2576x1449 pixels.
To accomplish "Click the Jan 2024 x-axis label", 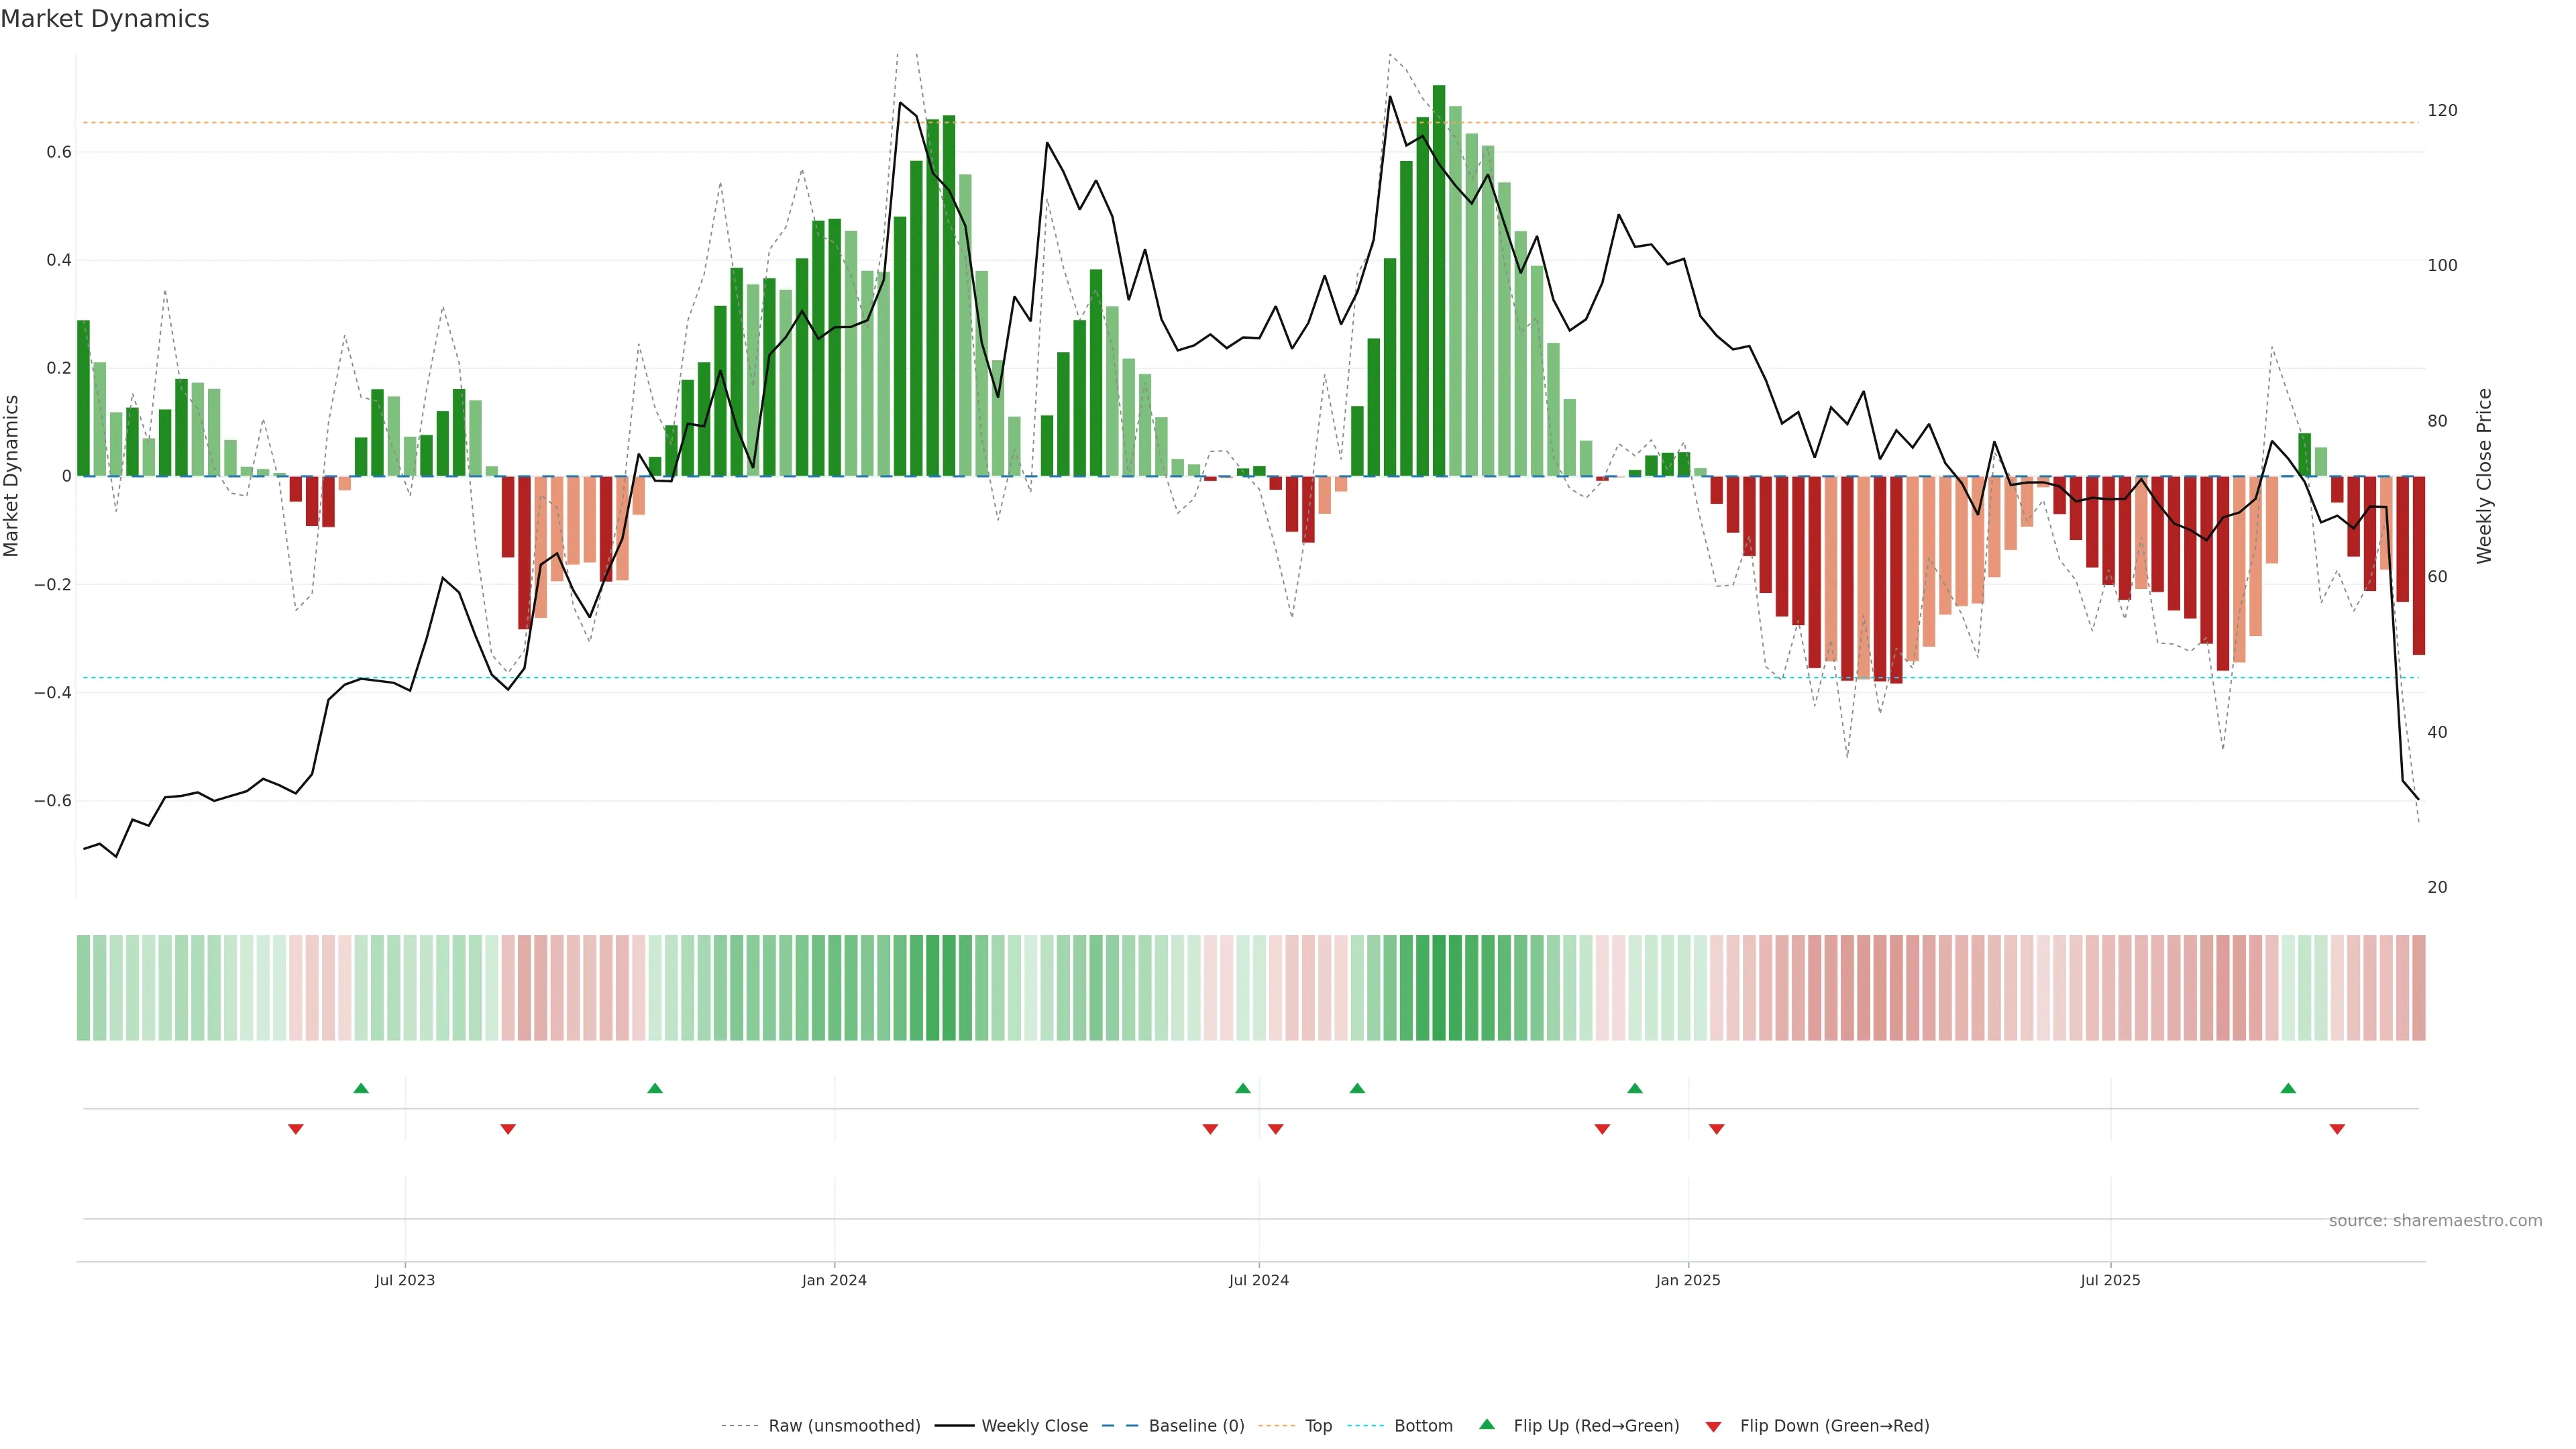I will pos(834,1280).
